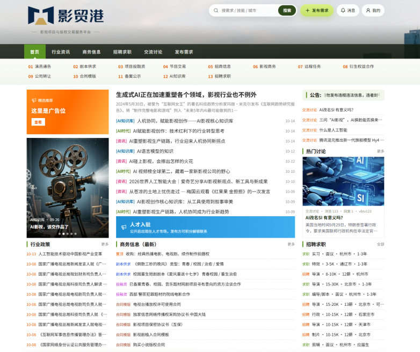
Task: Click the user icon for 我的
Action: [368, 10]
